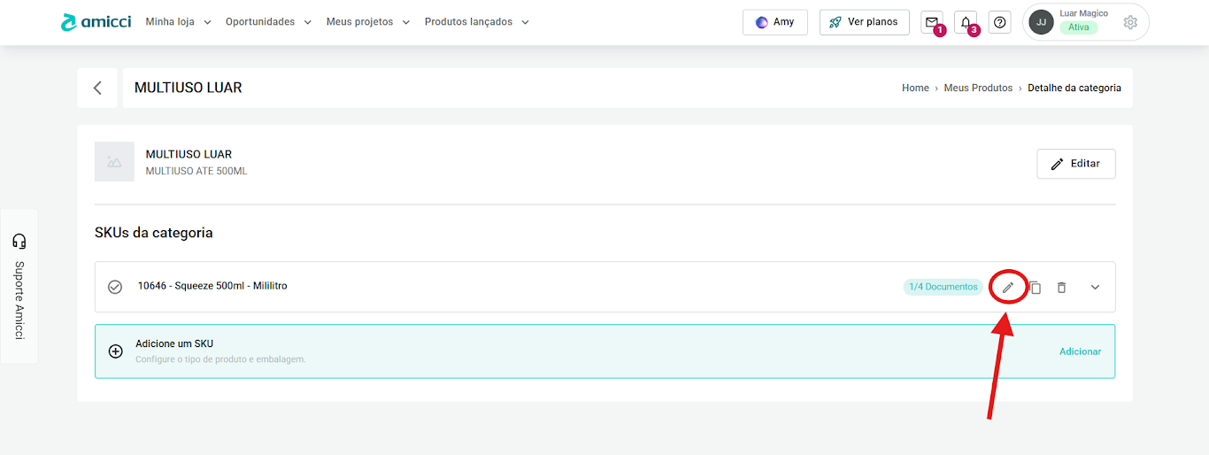Click the Ativa status badge
This screenshot has height=455, width=1209.
point(1078,27)
